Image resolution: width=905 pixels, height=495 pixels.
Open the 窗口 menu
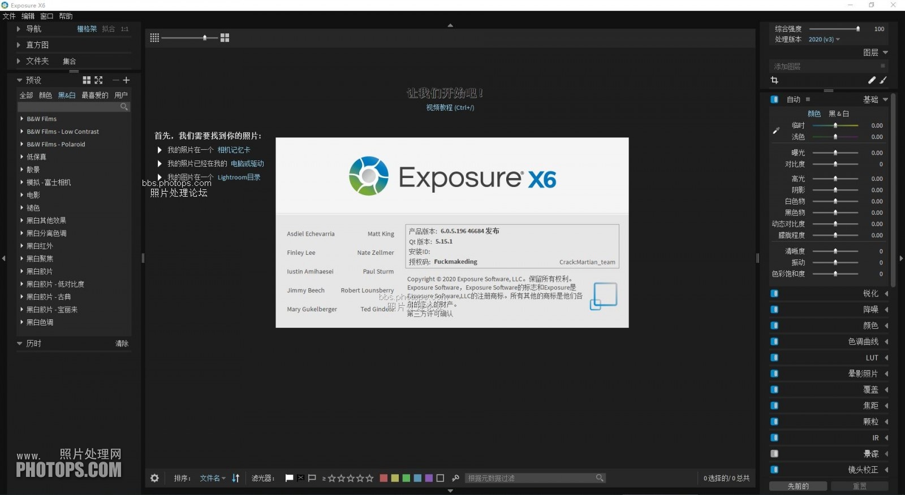pyautogui.click(x=46, y=16)
